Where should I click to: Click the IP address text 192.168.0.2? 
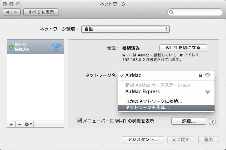point(134,60)
